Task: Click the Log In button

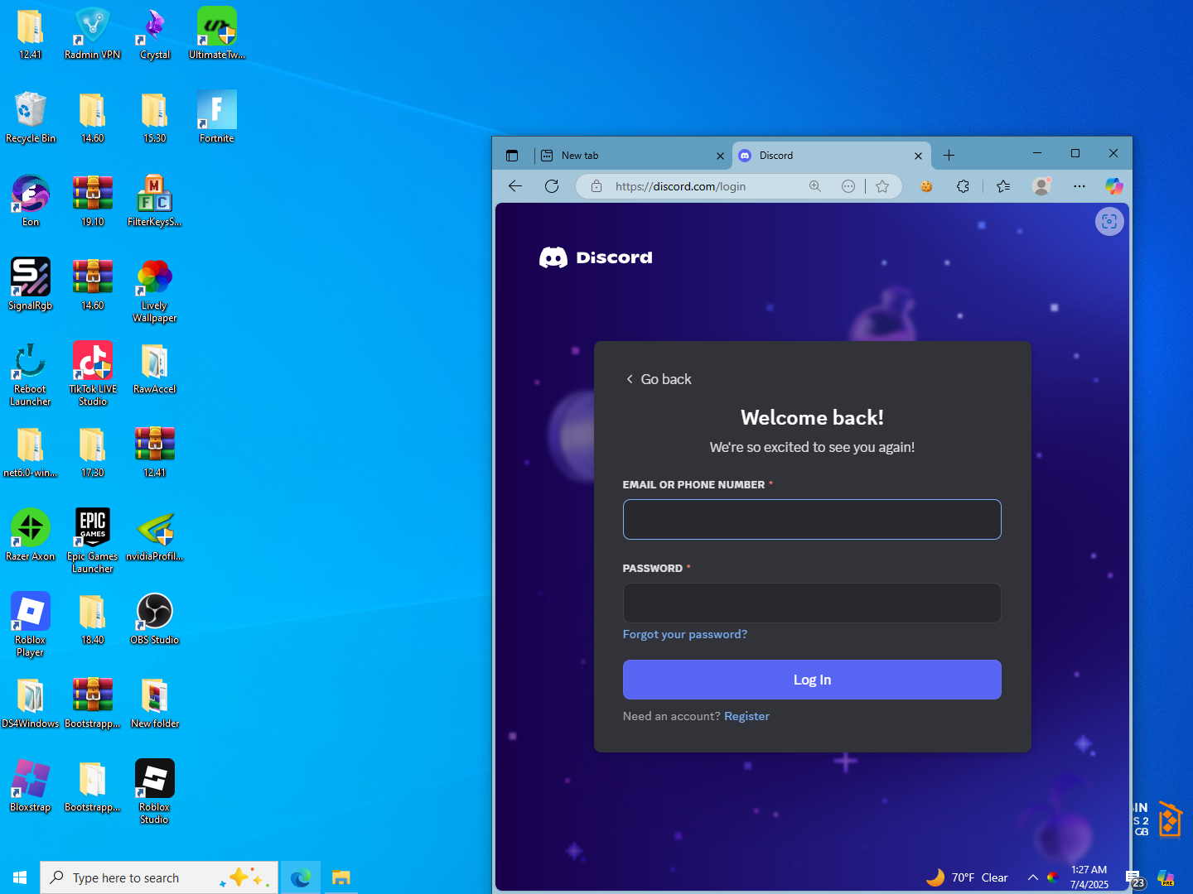Action: point(812,680)
